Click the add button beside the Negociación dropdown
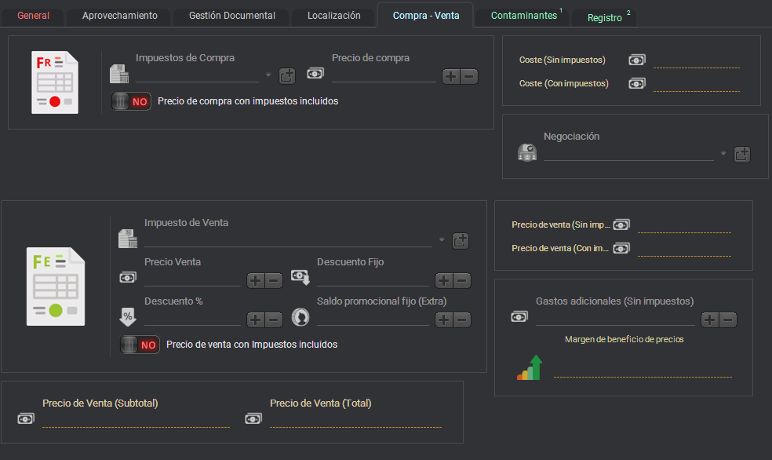Screen dimensions: 772x460 point(741,154)
